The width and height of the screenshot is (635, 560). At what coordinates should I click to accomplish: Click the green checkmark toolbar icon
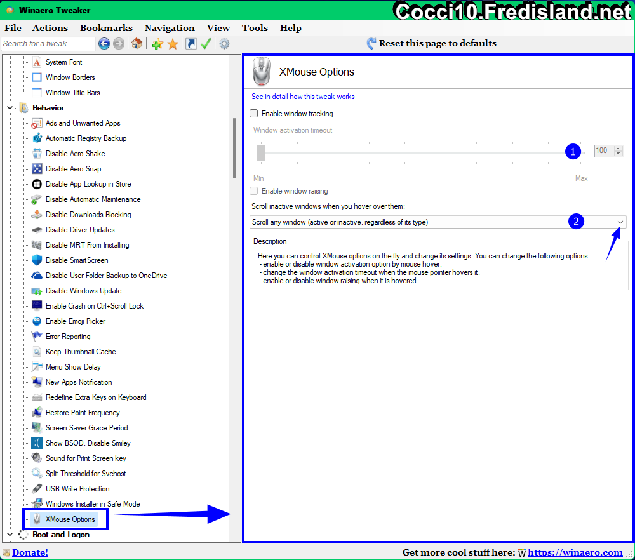pyautogui.click(x=206, y=43)
